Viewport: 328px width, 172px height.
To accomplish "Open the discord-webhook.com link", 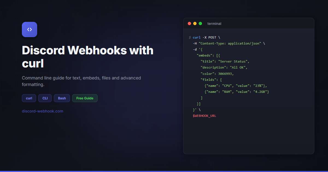I will pyautogui.click(x=42, y=111).
